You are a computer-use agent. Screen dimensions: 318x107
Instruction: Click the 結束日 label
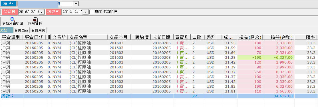(53, 12)
